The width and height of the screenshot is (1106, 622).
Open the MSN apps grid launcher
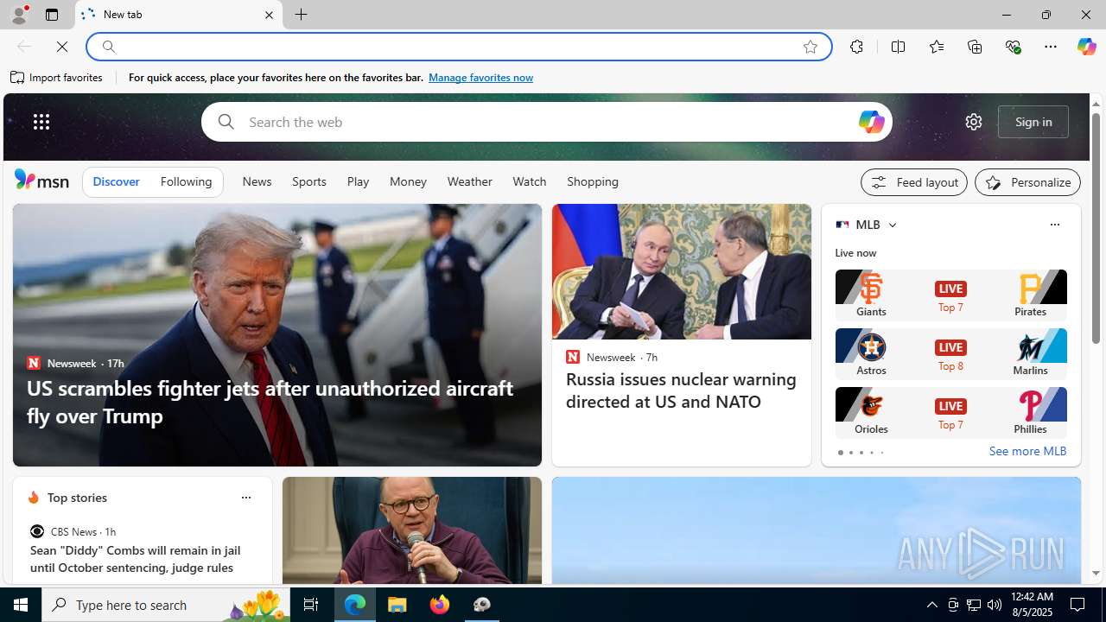click(x=41, y=122)
